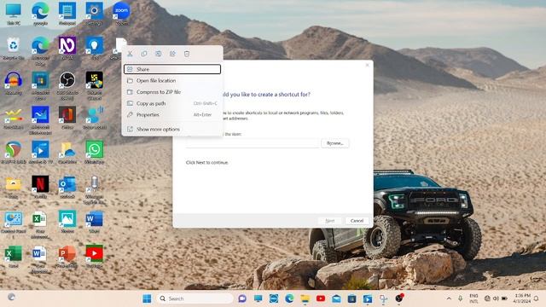Select the Netflix desktop shortcut

40,187
